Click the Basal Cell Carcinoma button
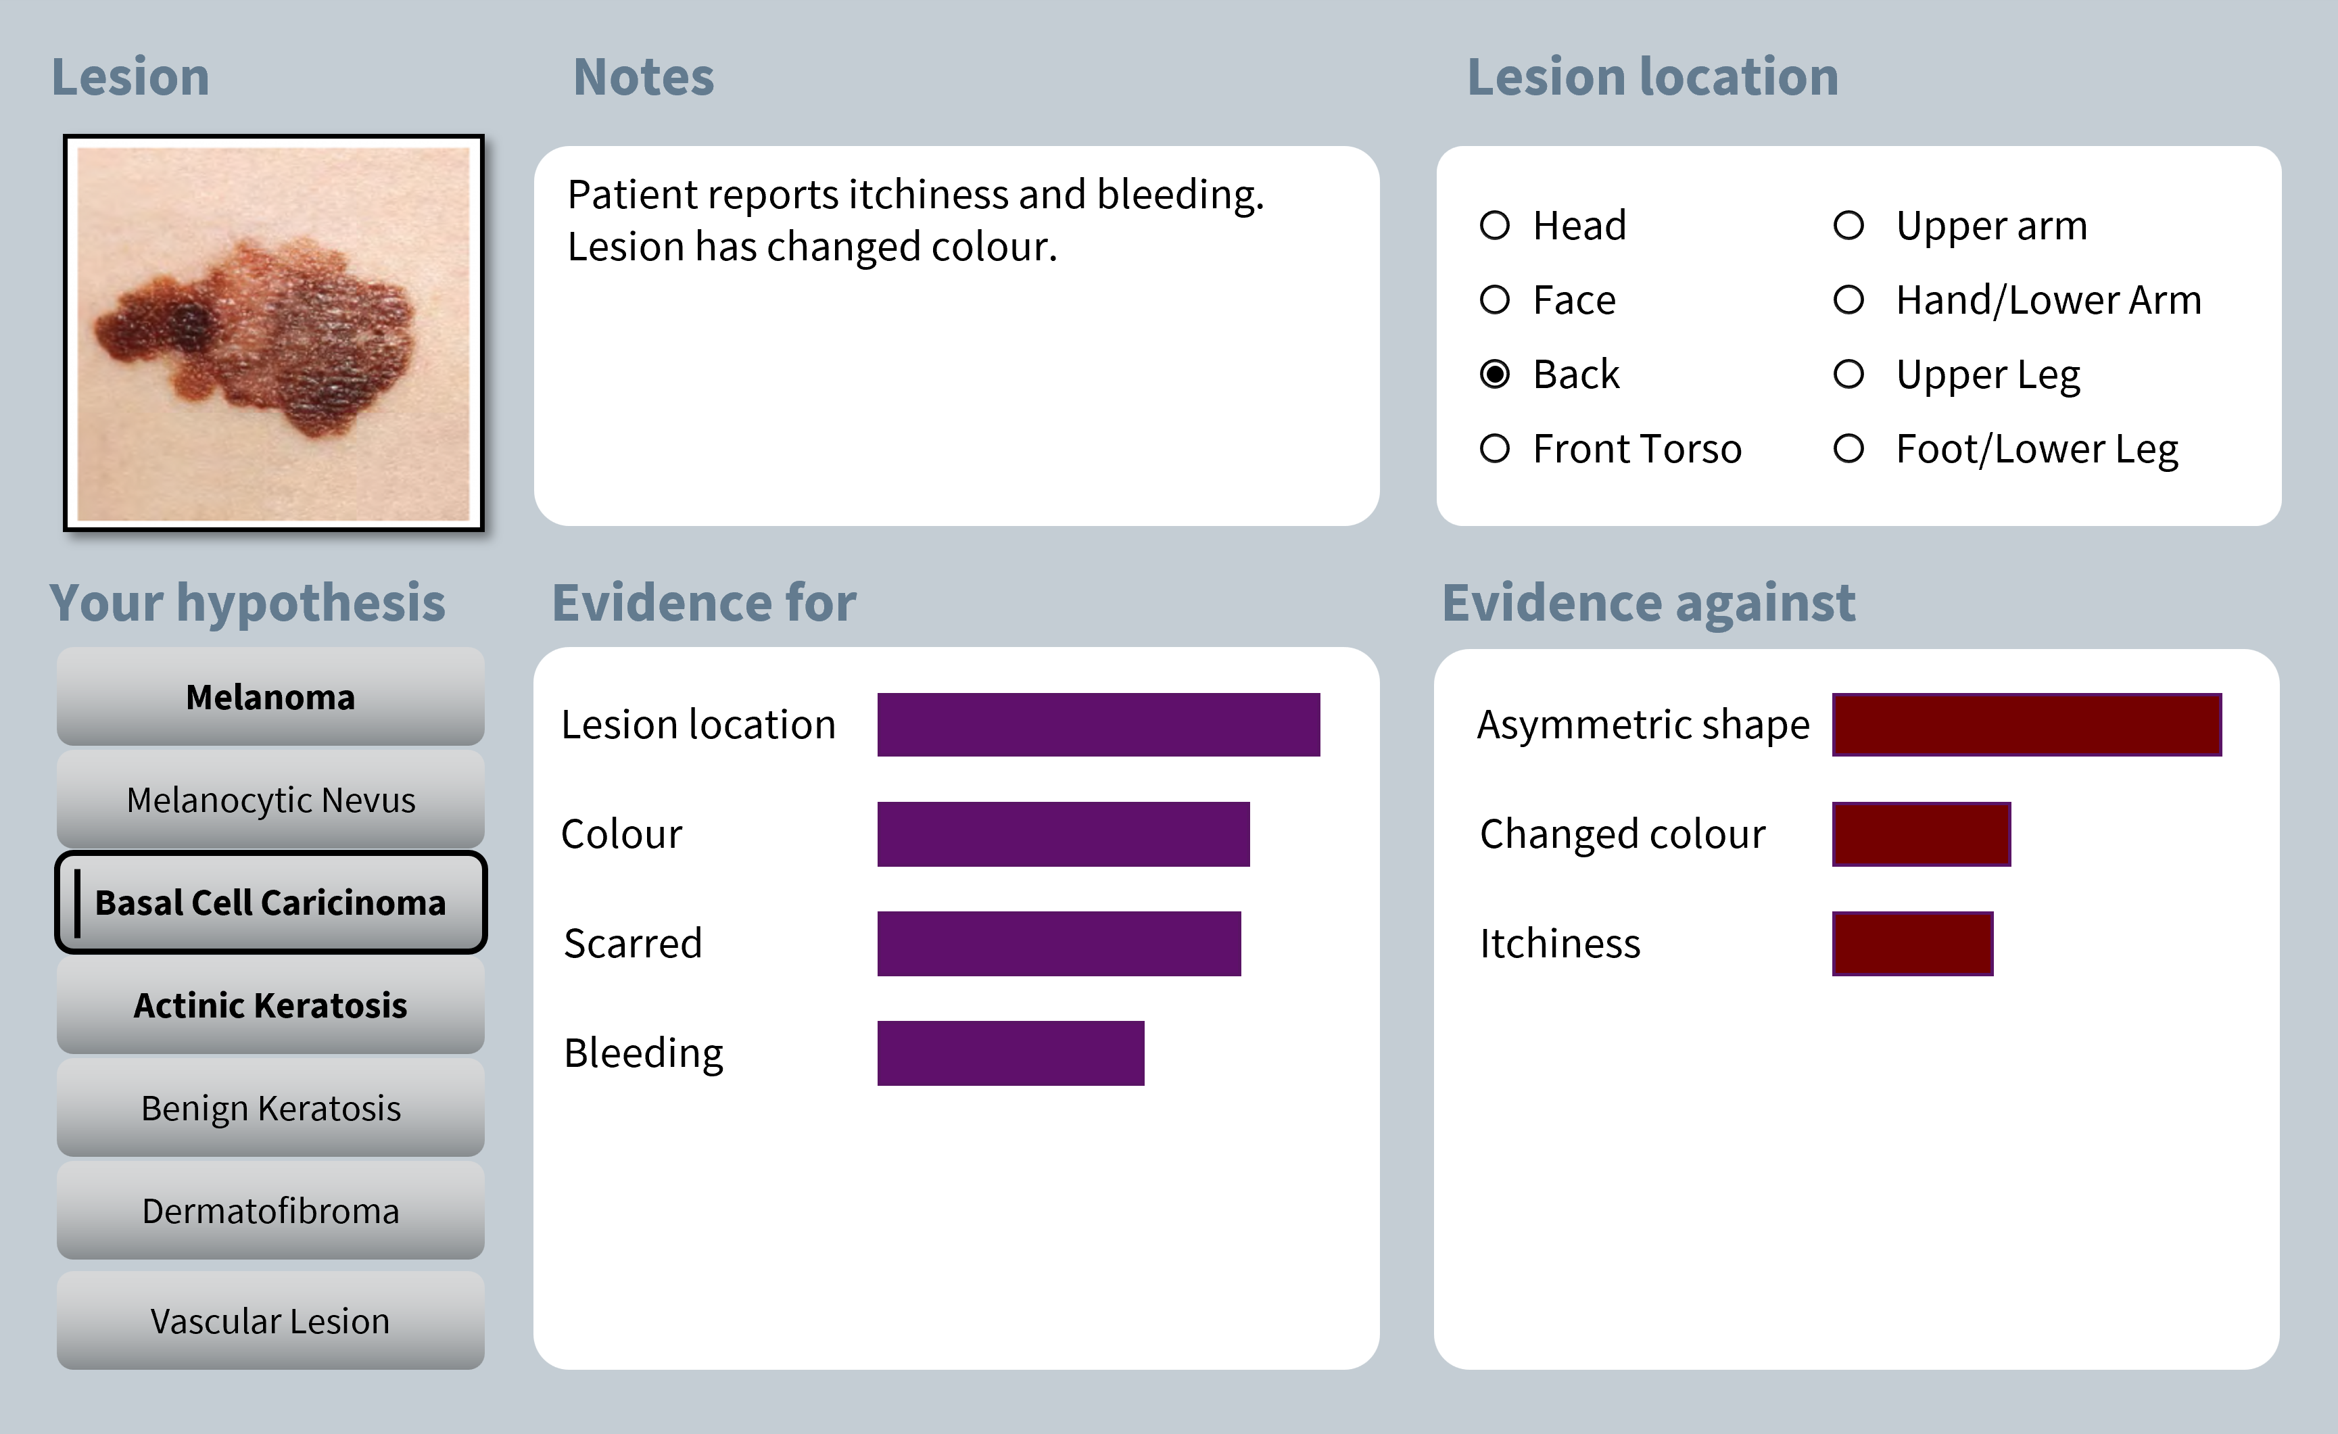The width and height of the screenshot is (2338, 1434). tap(270, 903)
